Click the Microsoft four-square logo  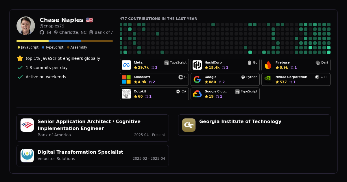pos(126,79)
